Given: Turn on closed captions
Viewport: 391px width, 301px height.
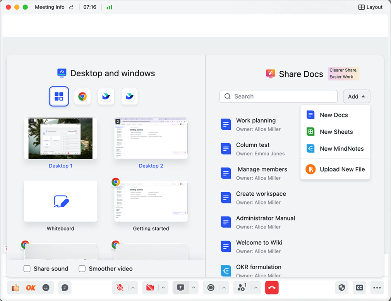Looking at the screenshot, I should pyautogui.click(x=359, y=287).
